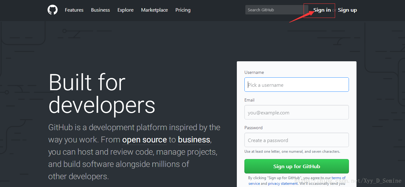Click the GitHub Octocat logo

[x=53, y=10]
